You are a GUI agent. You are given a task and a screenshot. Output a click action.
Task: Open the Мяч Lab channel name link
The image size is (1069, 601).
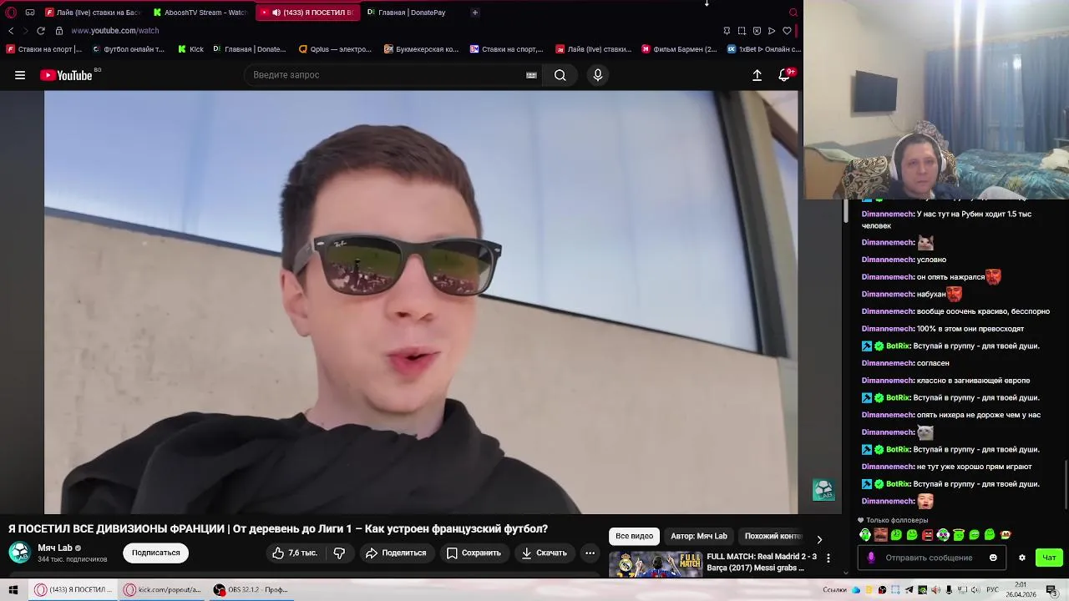(x=55, y=548)
